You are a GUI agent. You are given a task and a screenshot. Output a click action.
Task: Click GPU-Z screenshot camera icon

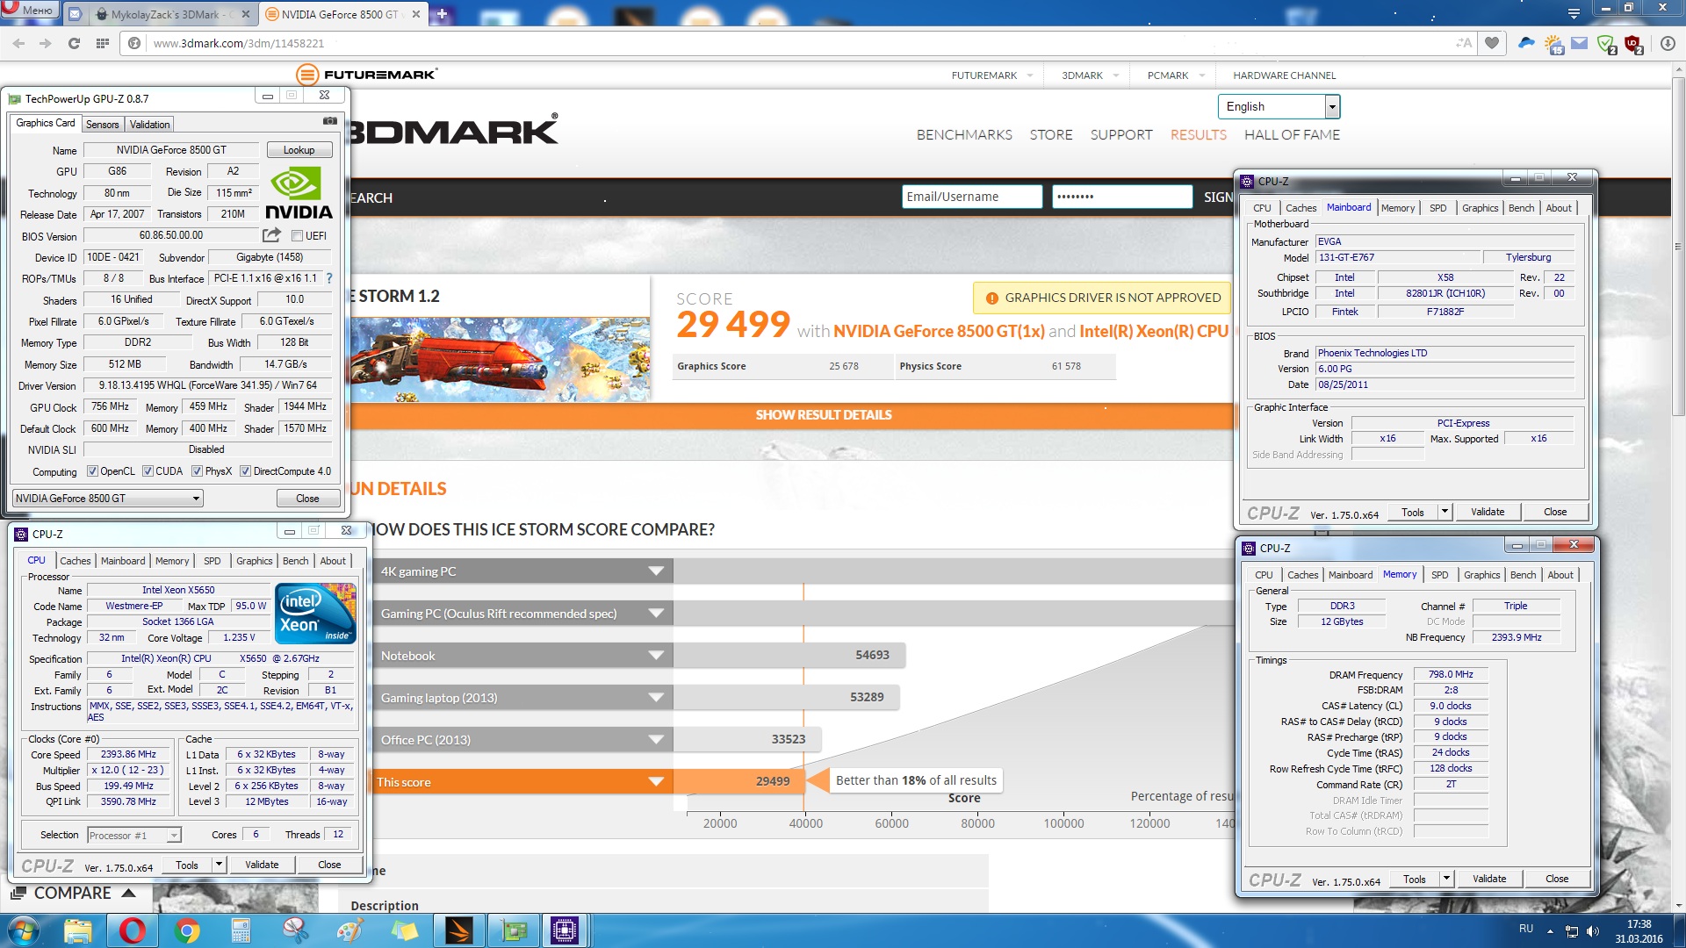tap(330, 121)
